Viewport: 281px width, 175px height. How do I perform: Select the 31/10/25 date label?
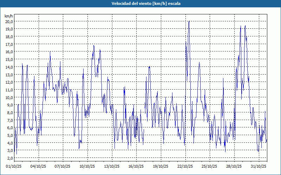coord(257,166)
